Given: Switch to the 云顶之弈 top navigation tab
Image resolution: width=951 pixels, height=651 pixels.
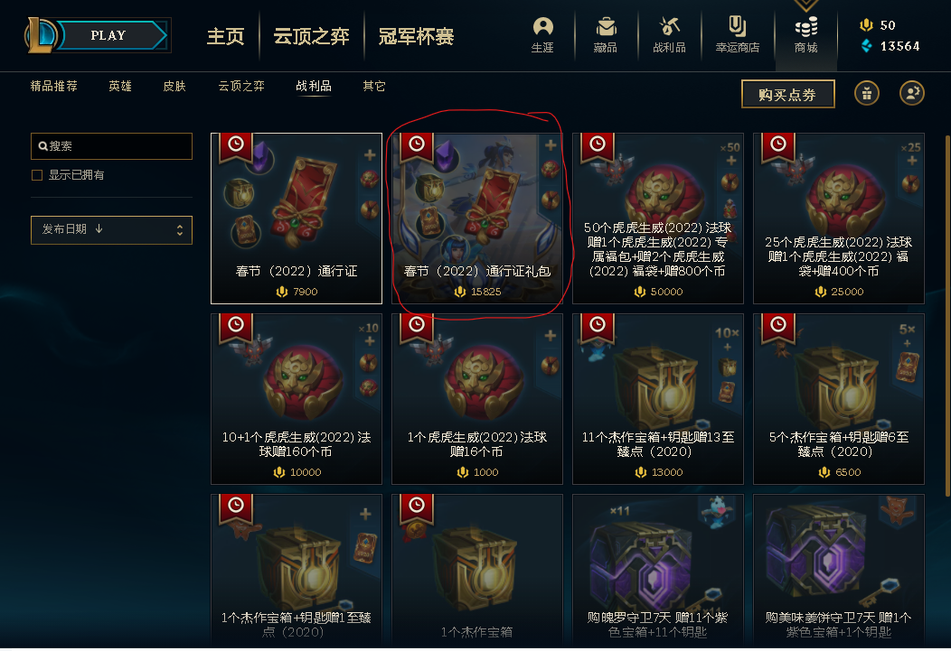Looking at the screenshot, I should coord(311,36).
